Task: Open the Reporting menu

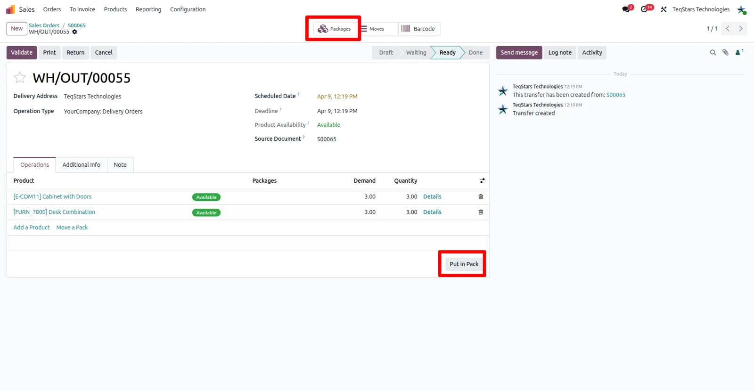Action: click(148, 9)
